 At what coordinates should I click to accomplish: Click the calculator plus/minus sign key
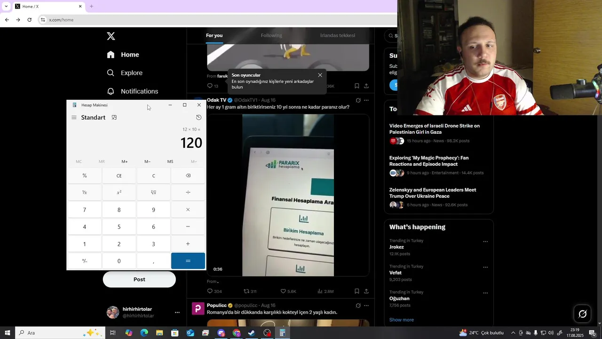pyautogui.click(x=85, y=261)
